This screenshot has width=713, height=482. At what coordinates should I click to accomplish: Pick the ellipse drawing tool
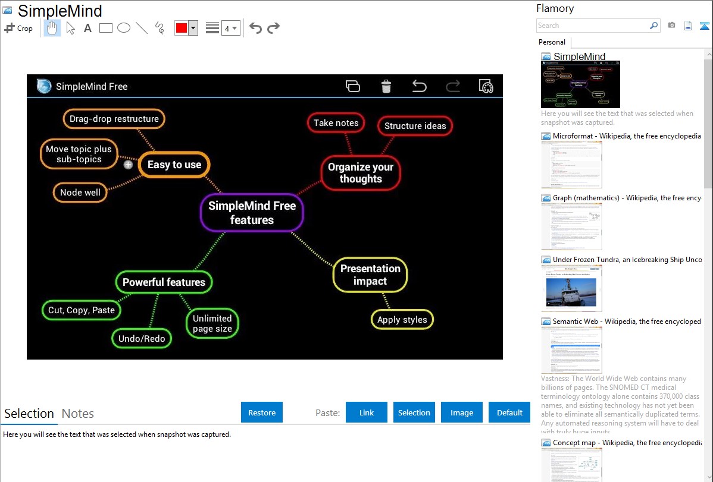tap(124, 28)
